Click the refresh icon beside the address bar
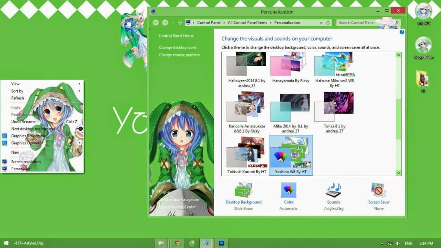The image size is (441, 248). click(329, 22)
